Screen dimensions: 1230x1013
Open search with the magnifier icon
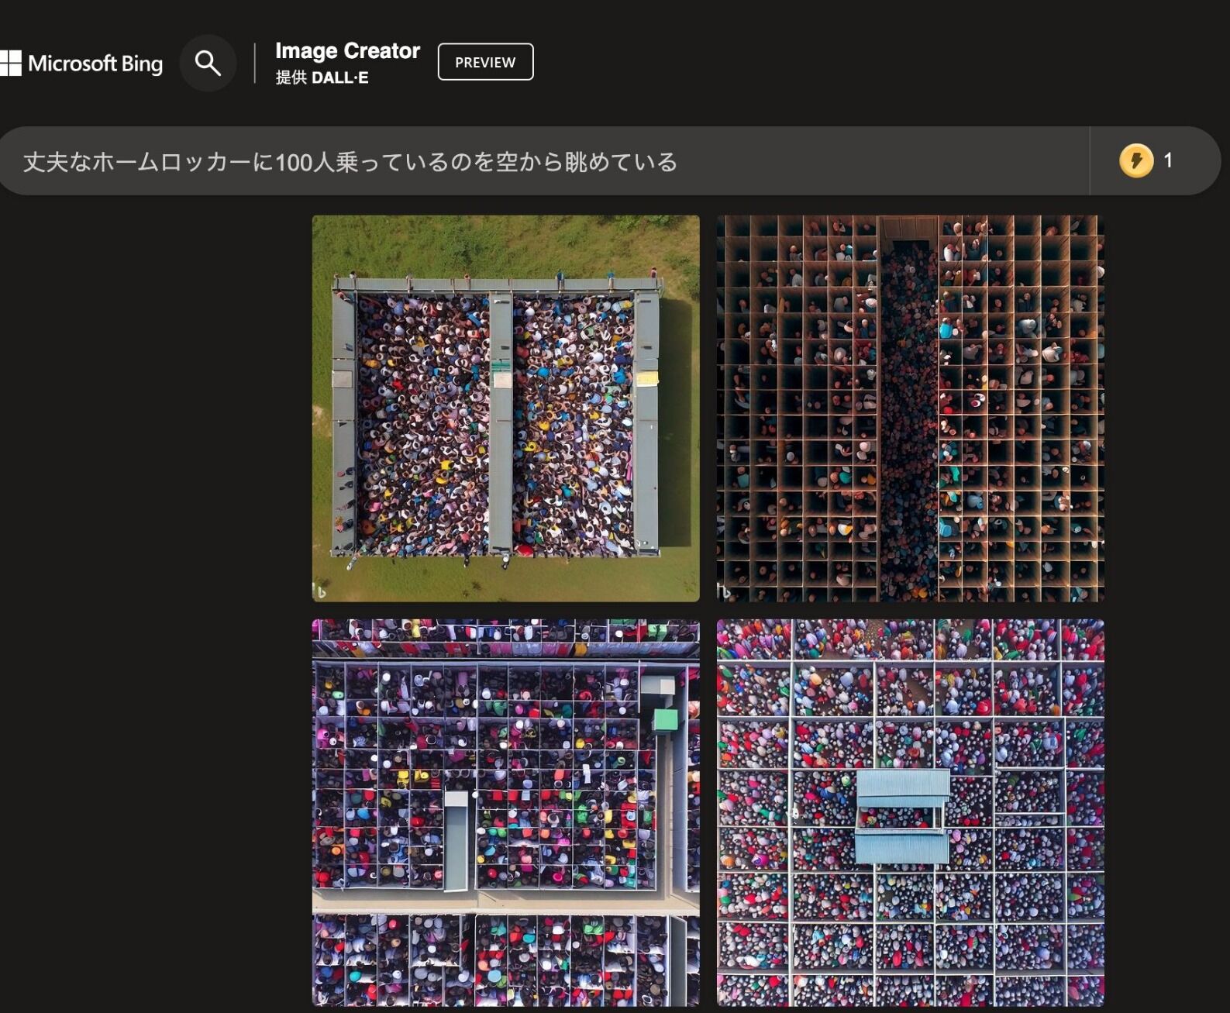tap(208, 63)
